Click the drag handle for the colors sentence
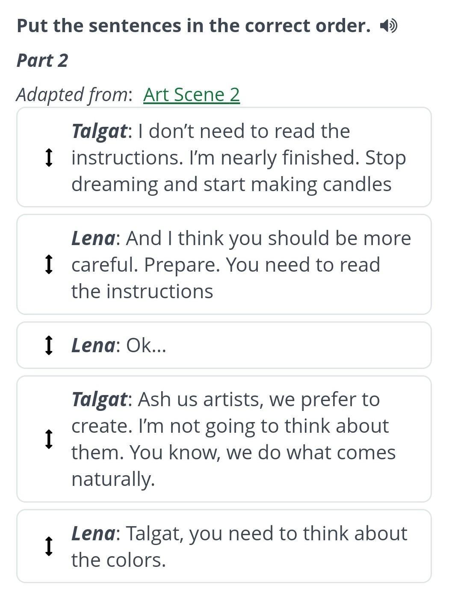 (49, 546)
